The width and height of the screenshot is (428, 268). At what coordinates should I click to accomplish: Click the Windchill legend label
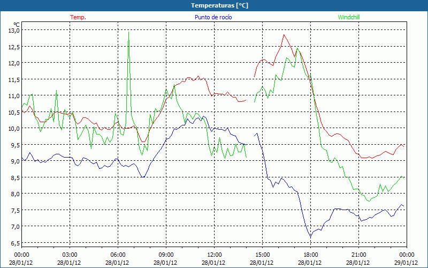(349, 17)
